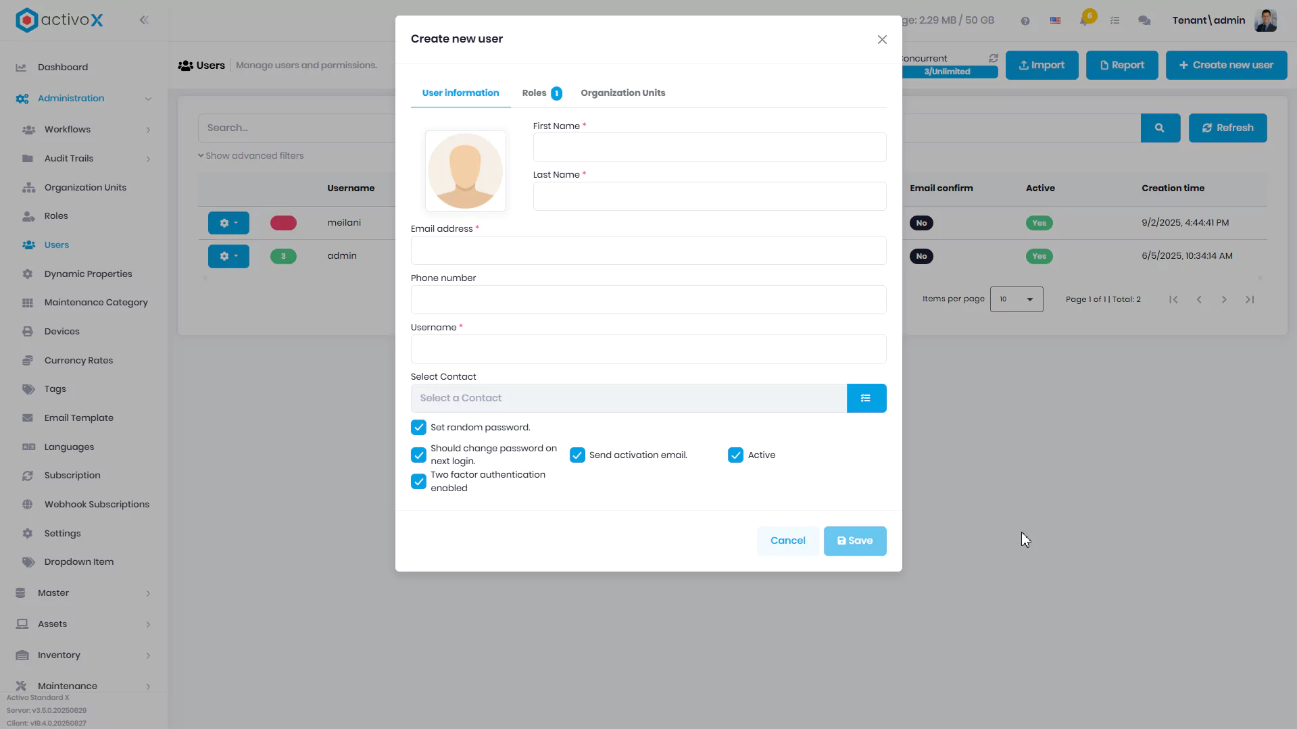Viewport: 1297px width, 729px height.
Task: Click the activoX logo
Action: coord(59,20)
